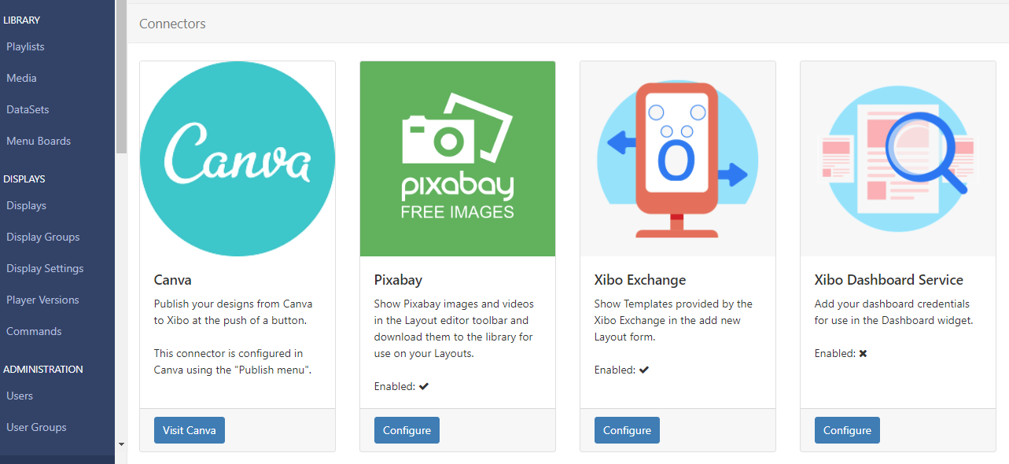Click the sidebar scroll down arrow
1009x464 pixels.
tap(121, 444)
